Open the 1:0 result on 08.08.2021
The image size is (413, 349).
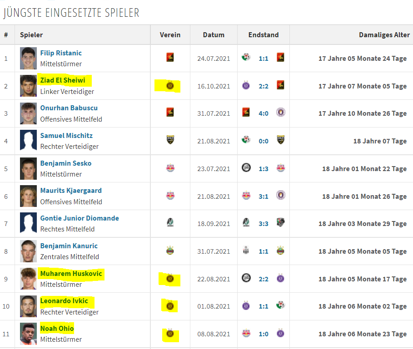[x=264, y=334]
